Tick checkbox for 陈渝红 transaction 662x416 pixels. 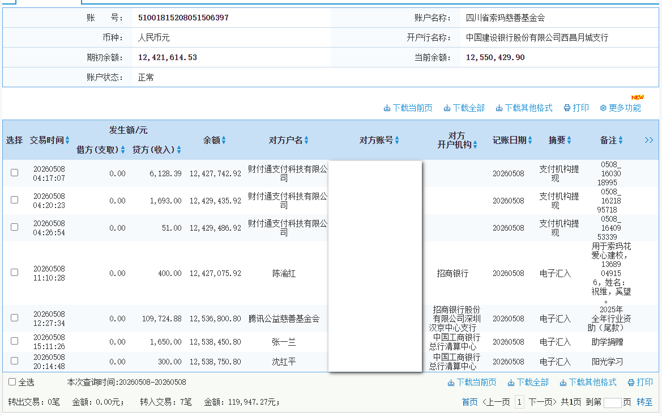[14, 273]
